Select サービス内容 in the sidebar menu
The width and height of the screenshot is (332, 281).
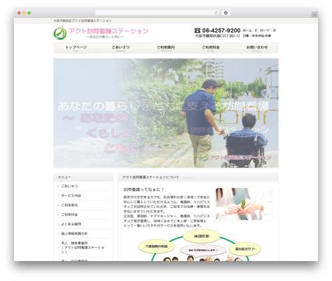click(x=71, y=195)
